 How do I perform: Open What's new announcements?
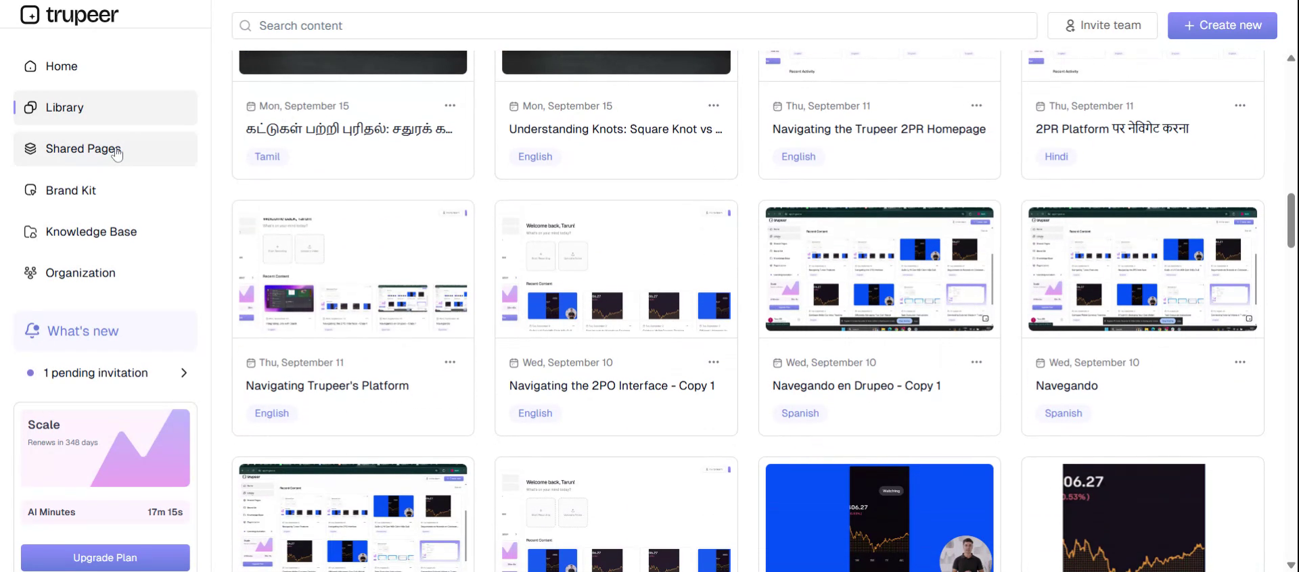point(105,331)
